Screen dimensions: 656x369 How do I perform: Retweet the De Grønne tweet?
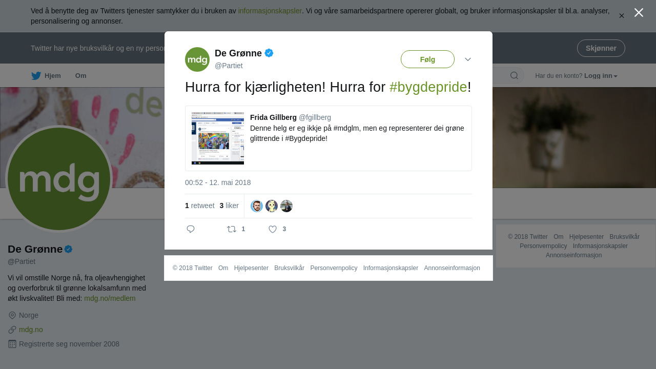[232, 229]
